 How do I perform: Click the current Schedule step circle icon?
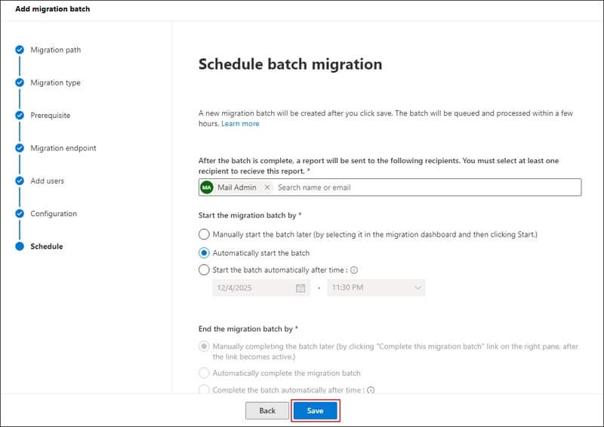pos(20,246)
